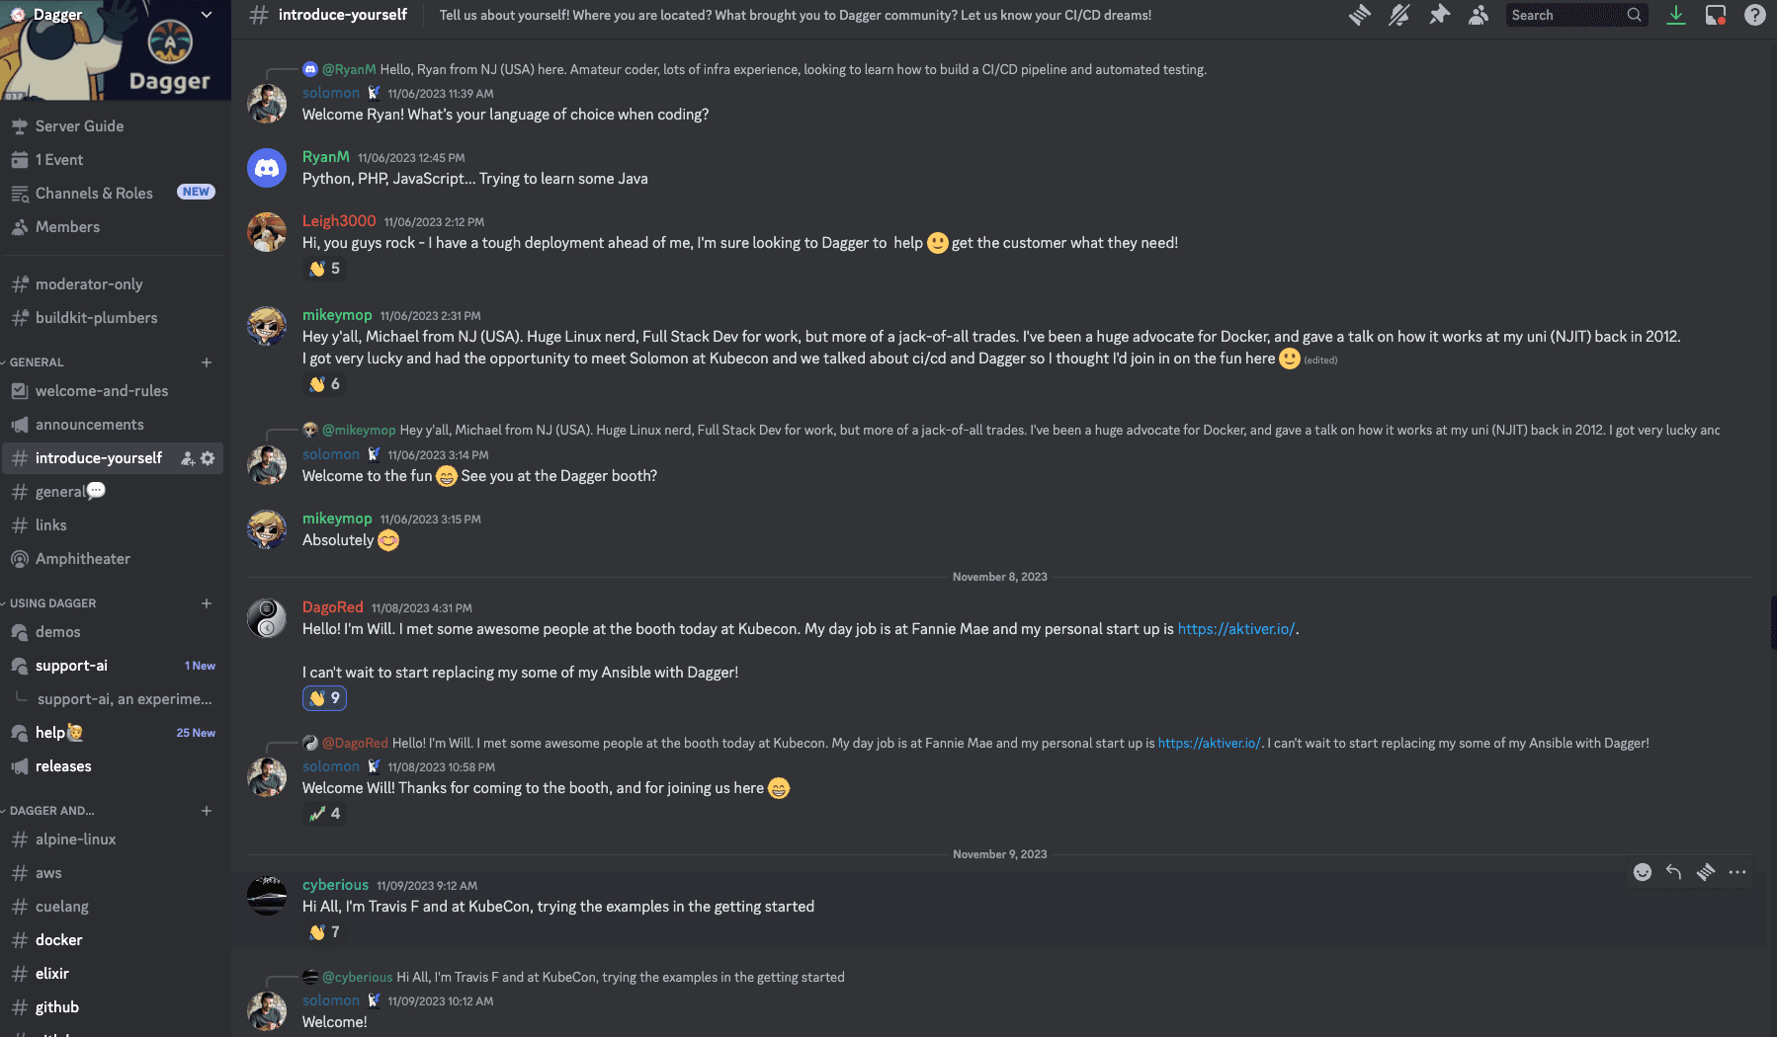Toggle the clap reaction with 9 on DagoRed's message
Image resolution: width=1777 pixels, height=1037 pixels.
324,698
